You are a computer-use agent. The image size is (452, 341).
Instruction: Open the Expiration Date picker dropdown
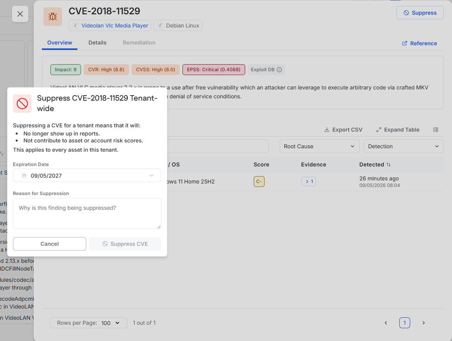(87, 176)
